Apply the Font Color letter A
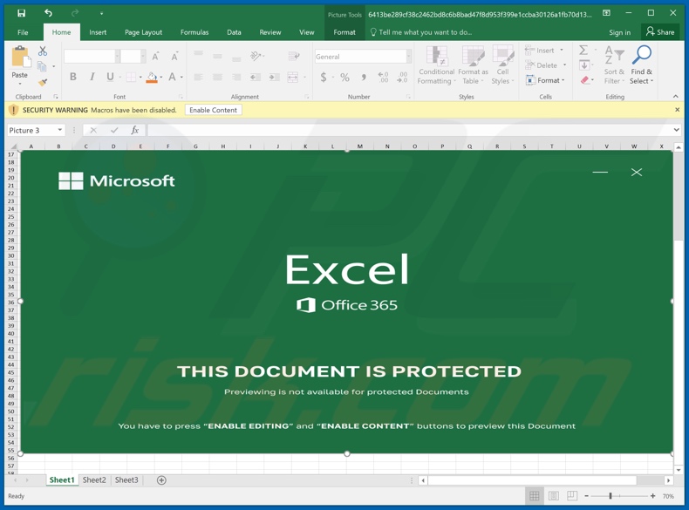Screen dimensions: 689x510 pyautogui.click(x=173, y=78)
